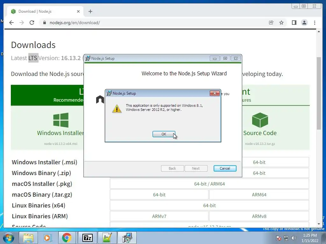Click the warning triangle icon in the dialog
Screen dimensions: 326x244
[x=117, y=109]
